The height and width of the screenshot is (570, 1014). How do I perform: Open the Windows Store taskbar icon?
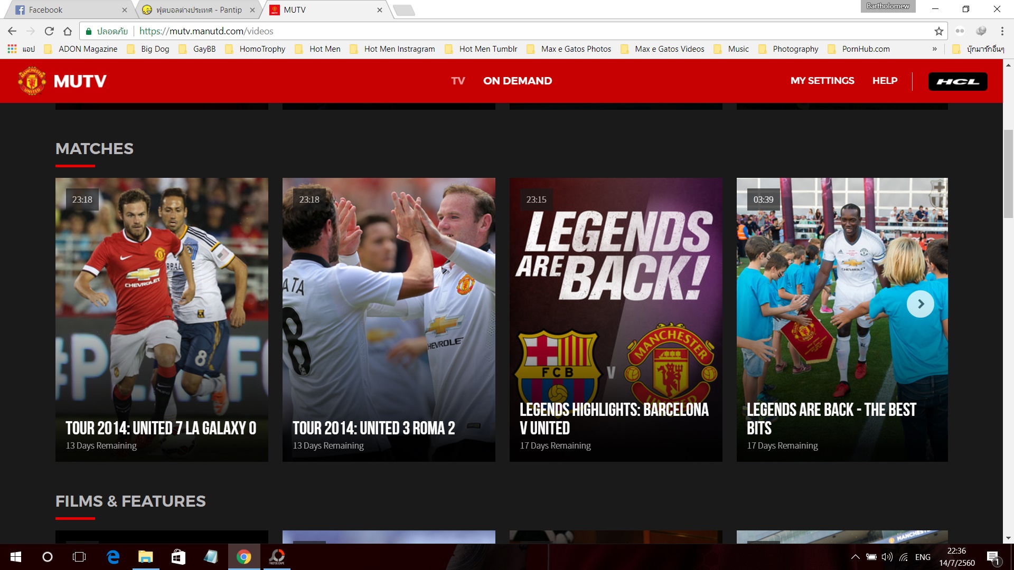click(179, 557)
